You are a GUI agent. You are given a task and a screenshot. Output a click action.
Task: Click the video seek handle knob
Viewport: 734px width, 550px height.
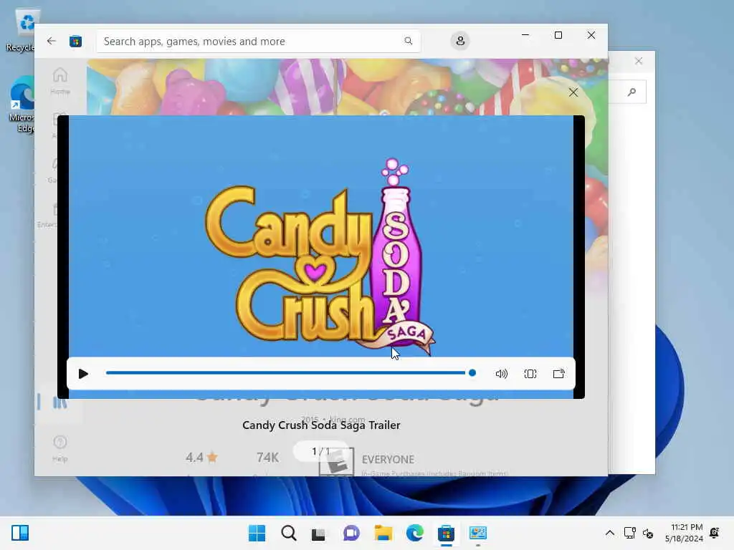pos(472,372)
